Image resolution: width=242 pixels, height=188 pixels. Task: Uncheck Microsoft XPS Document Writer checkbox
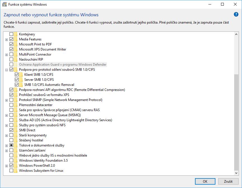tap(11, 49)
